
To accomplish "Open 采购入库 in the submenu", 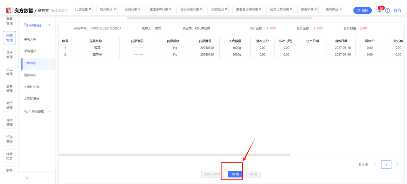I will coord(30,39).
